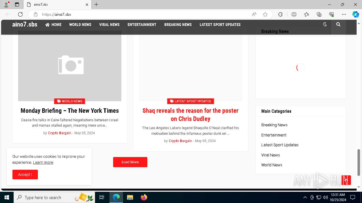This screenshot has width=362, height=203.
Task: Click the WORLD NEWS red tag label
Action: tap(70, 101)
